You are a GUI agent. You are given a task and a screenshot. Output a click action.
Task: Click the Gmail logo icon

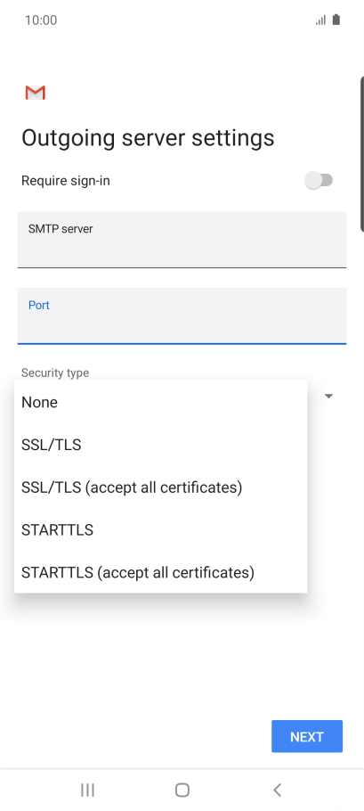(35, 93)
